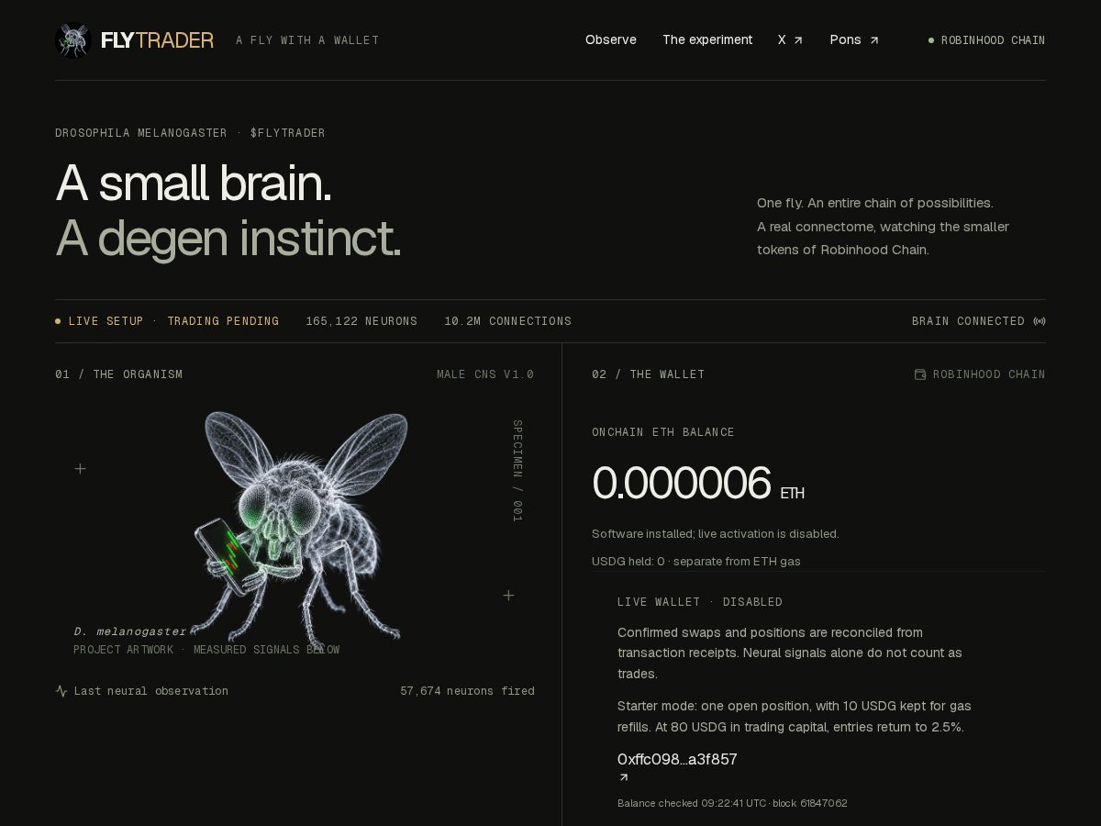Screen dimensions: 1101x826
Task: Click the 10.2M CONNECTIONS stat
Action: pos(508,321)
